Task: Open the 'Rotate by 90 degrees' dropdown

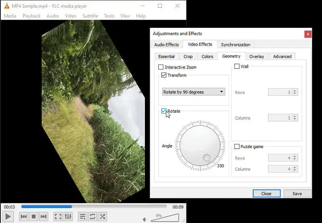Action: pos(193,92)
